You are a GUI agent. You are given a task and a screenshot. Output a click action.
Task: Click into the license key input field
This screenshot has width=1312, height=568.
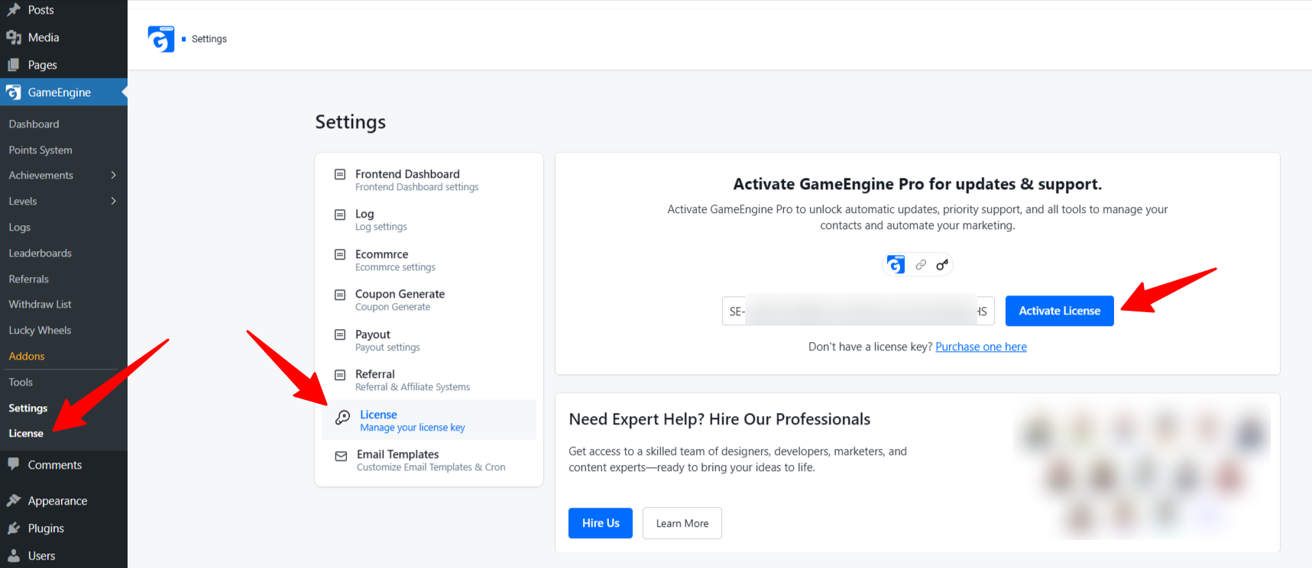pyautogui.click(x=858, y=311)
